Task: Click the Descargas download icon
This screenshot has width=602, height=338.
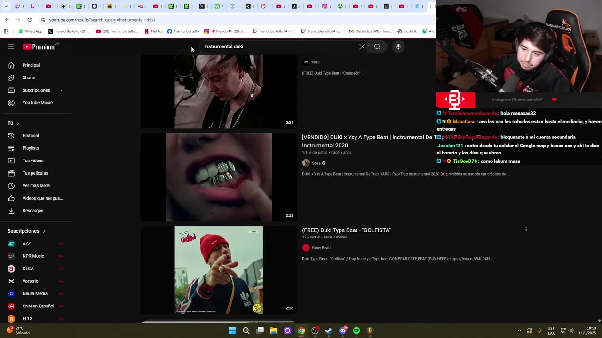Action: 11,211
